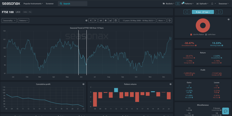Click the bookmark icon in top bar
The height and width of the screenshot is (116, 232).
pyautogui.click(x=178, y=3)
